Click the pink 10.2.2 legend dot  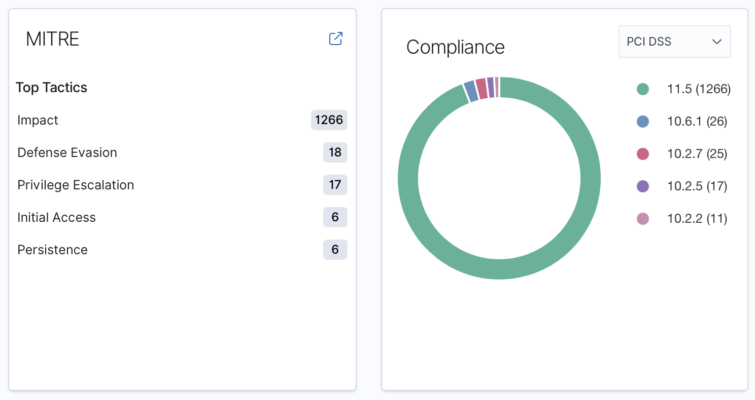[643, 219]
